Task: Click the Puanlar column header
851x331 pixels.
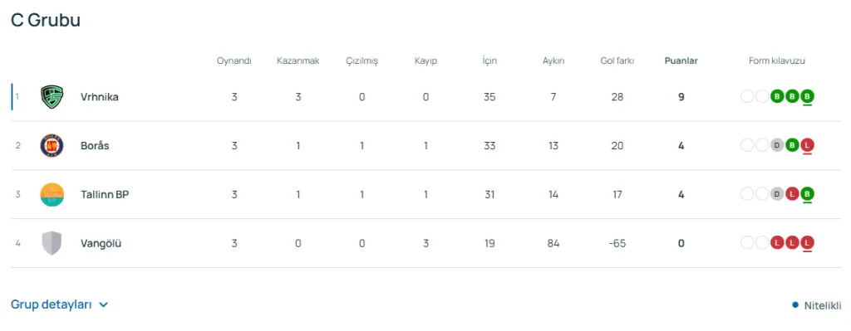Action: pyautogui.click(x=681, y=61)
